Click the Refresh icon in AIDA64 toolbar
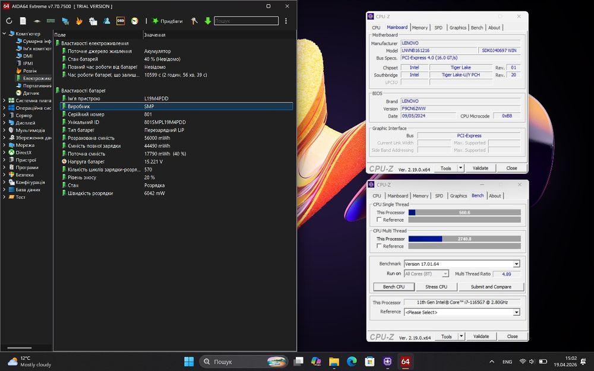 (9, 21)
